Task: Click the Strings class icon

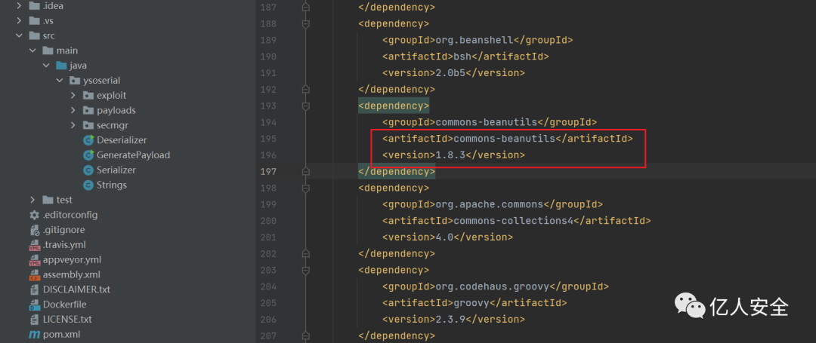Action: click(88, 185)
